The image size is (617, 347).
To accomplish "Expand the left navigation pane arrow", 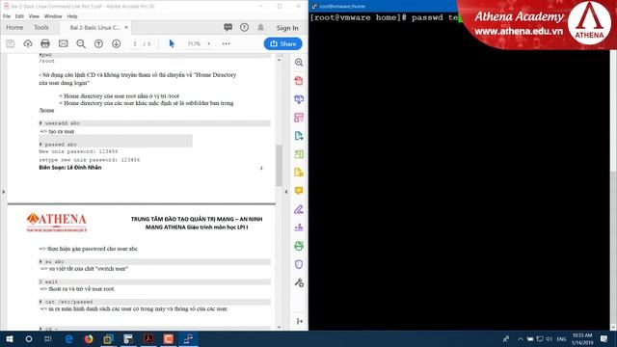I will tap(4, 192).
